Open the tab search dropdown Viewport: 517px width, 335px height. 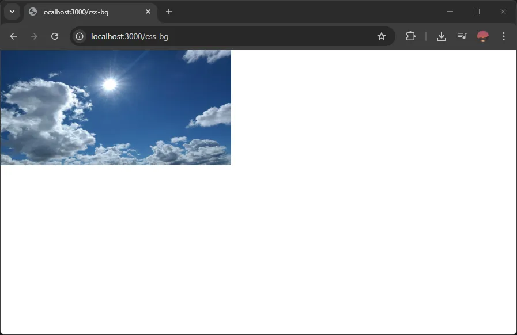[12, 12]
